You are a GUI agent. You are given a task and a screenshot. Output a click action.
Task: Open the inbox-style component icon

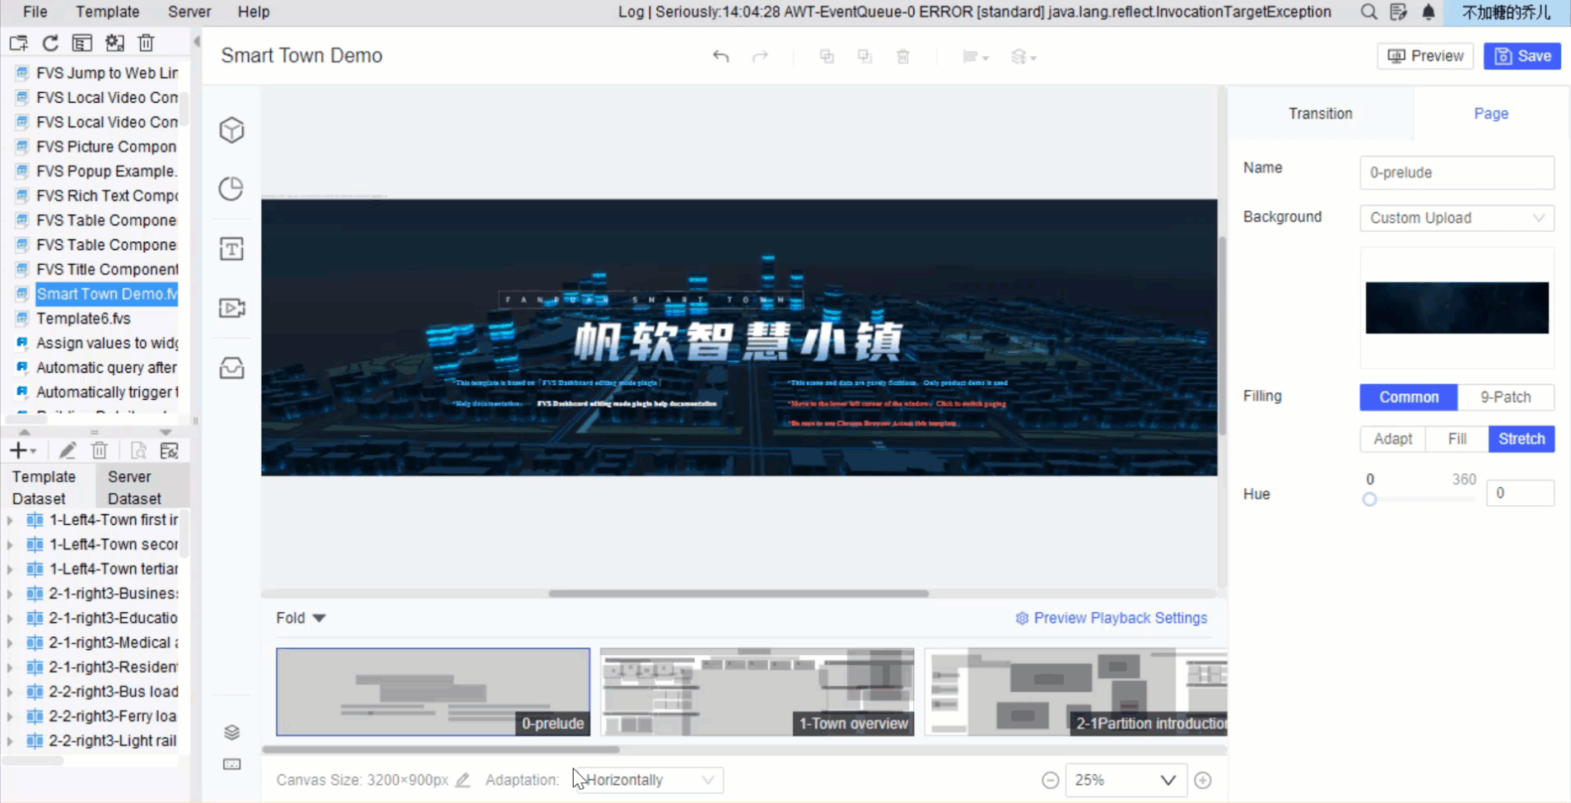[x=231, y=368]
